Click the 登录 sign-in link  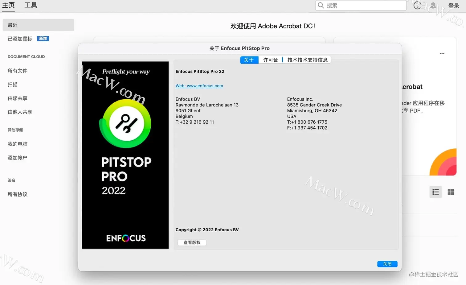(454, 6)
